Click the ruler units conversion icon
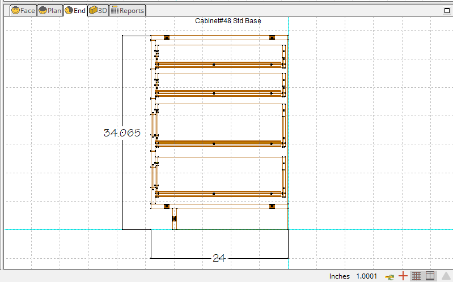 (x=390, y=276)
